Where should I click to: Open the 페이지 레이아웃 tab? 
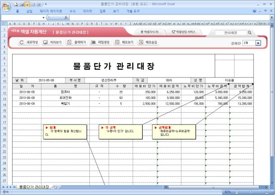[51, 11]
